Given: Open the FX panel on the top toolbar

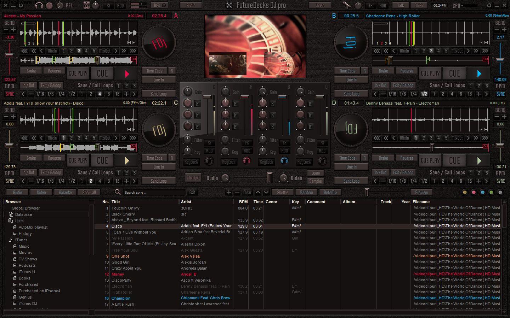Looking at the screenshot, I should click(x=108, y=5).
